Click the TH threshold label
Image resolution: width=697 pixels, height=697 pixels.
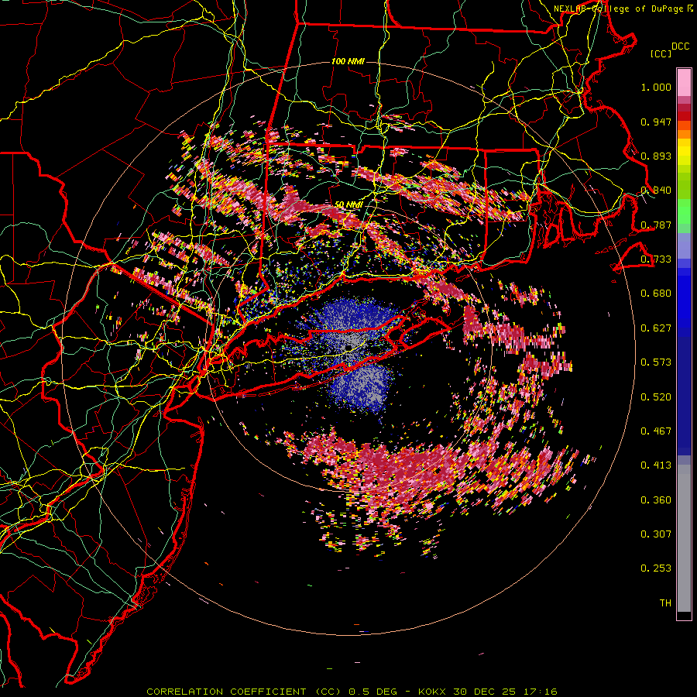pyautogui.click(x=665, y=603)
